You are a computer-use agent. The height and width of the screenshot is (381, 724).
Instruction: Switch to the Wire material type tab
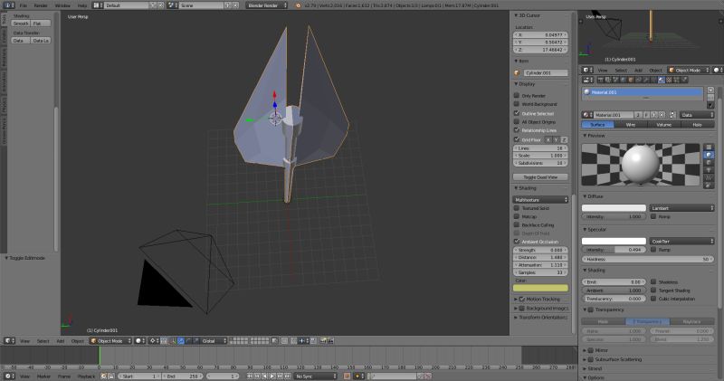pyautogui.click(x=630, y=125)
